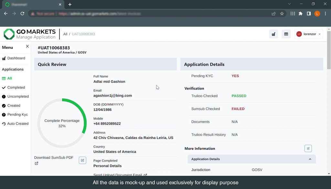This screenshot has width=331, height=189.
Task: Toggle the browser side panel icon
Action: coord(309,14)
